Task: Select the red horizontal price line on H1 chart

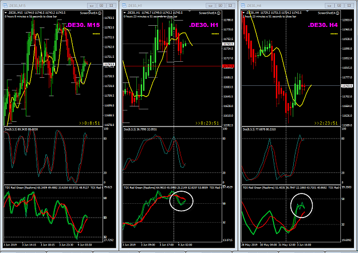Action: (172, 66)
